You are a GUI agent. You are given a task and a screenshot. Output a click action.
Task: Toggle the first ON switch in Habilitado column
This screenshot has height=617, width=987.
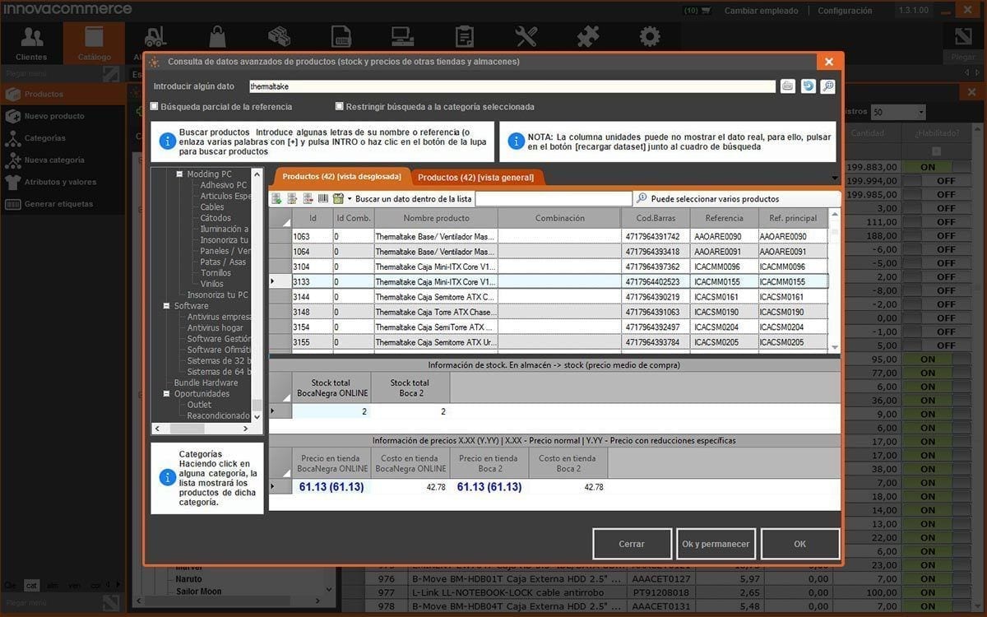coord(928,167)
